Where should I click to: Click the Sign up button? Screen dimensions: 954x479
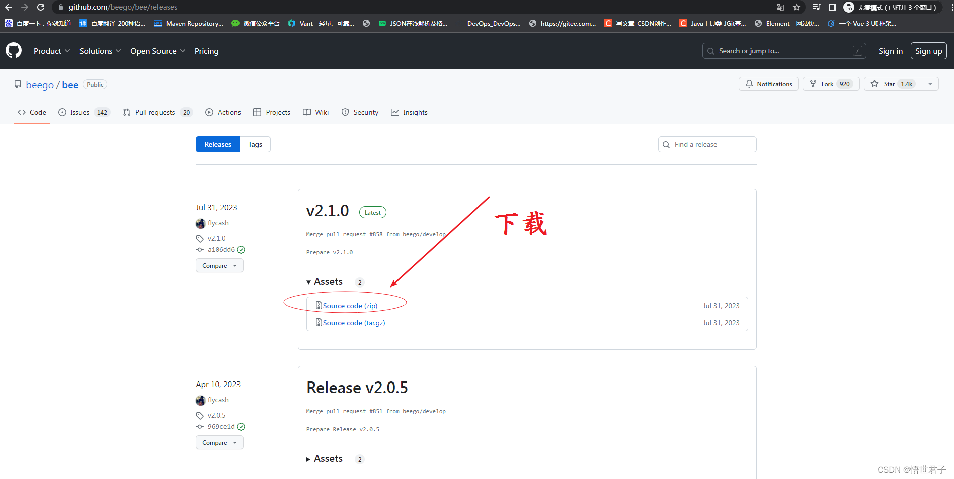[x=928, y=51]
